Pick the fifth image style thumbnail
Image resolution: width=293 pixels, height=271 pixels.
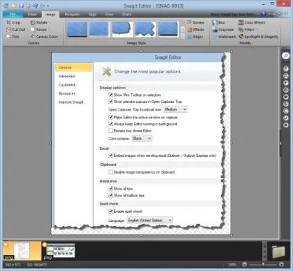click(x=169, y=29)
